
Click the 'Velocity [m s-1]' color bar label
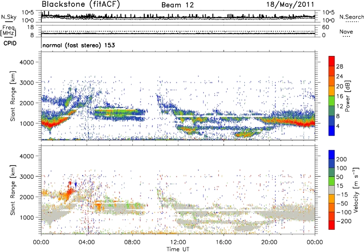pos(355,190)
